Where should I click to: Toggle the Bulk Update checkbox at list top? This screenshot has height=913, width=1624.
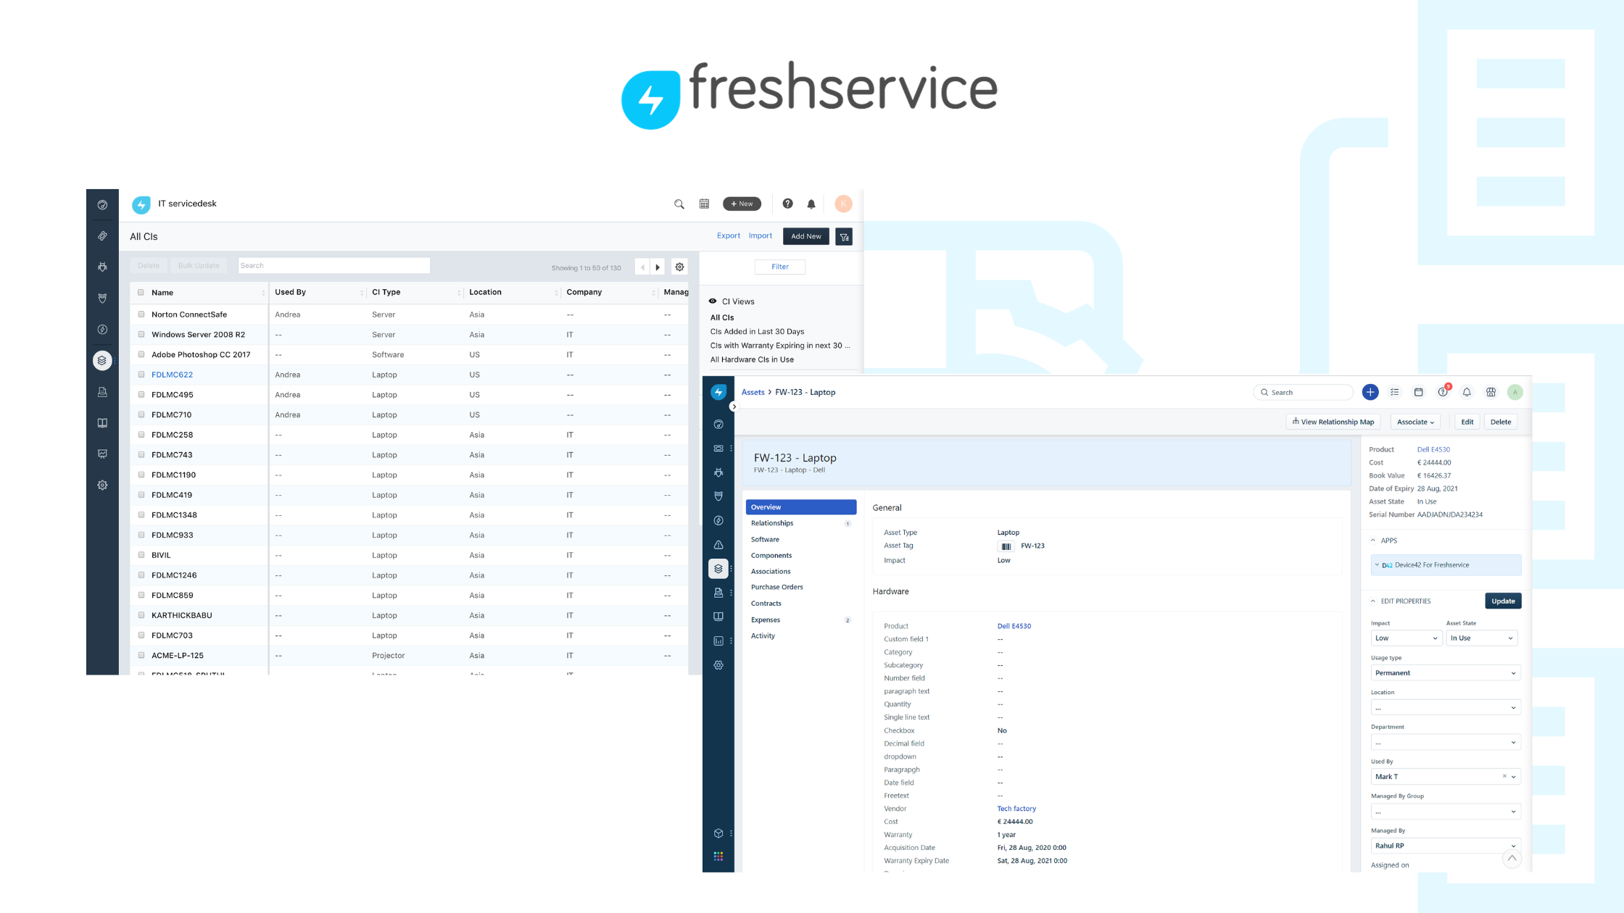coord(139,292)
